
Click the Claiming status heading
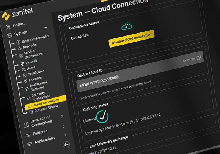pos(96,107)
